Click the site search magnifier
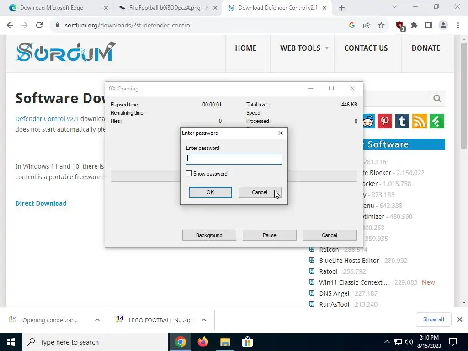This screenshot has width=468, height=351. (x=437, y=98)
